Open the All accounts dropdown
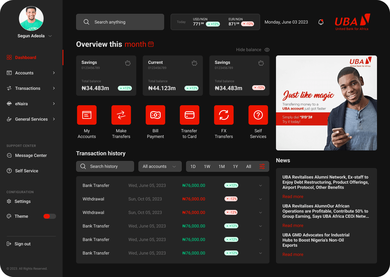 pyautogui.click(x=160, y=166)
